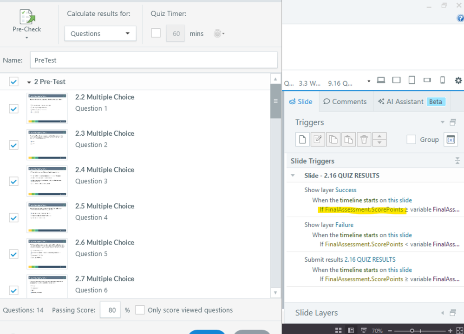Click the reading view icon in status bar
The width and height of the screenshot is (464, 334).
pyautogui.click(x=364, y=330)
